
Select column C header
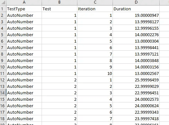pyautogui.click(x=95, y=3)
